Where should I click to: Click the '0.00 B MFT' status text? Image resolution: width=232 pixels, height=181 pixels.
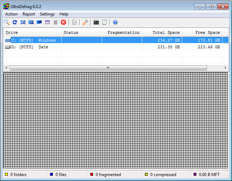click(x=209, y=175)
